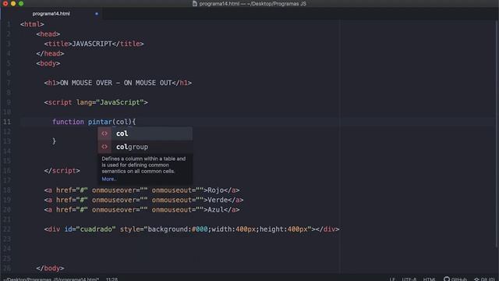499x281 pixels.
Task: Click line number 18 in the gutter
Action: click(7, 190)
